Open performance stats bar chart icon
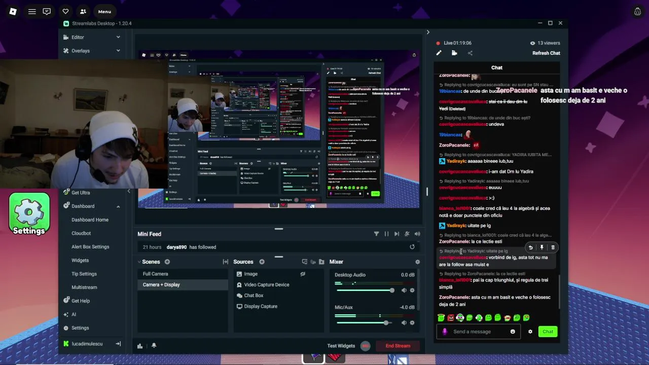649x365 pixels. coord(140,346)
